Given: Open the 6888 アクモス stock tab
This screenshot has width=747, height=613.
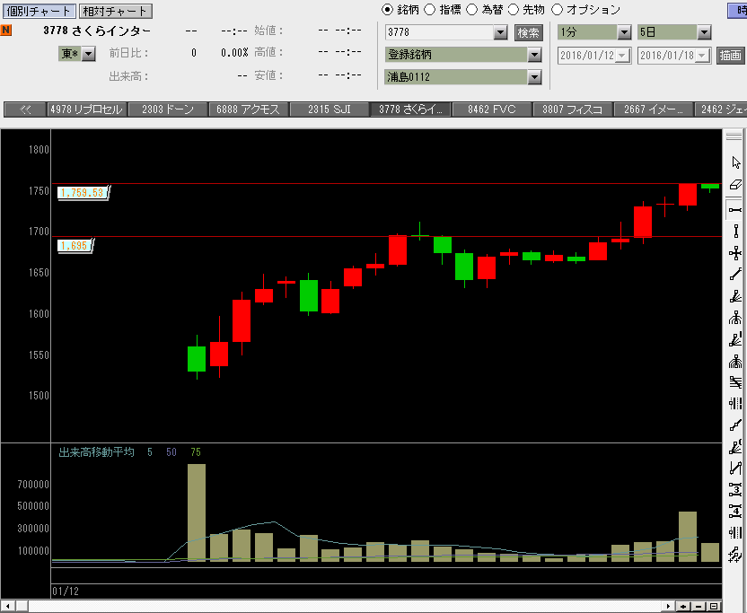Looking at the screenshot, I should (248, 109).
